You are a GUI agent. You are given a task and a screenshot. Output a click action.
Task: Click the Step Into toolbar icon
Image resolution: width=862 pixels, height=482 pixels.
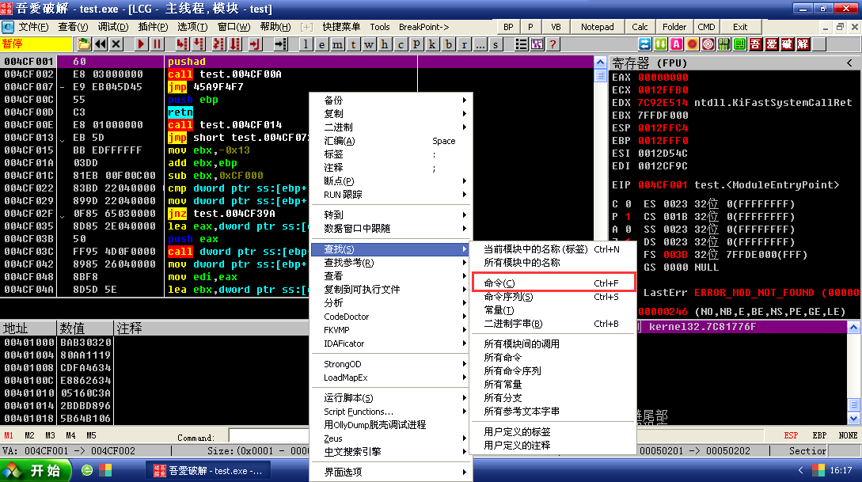pos(182,44)
